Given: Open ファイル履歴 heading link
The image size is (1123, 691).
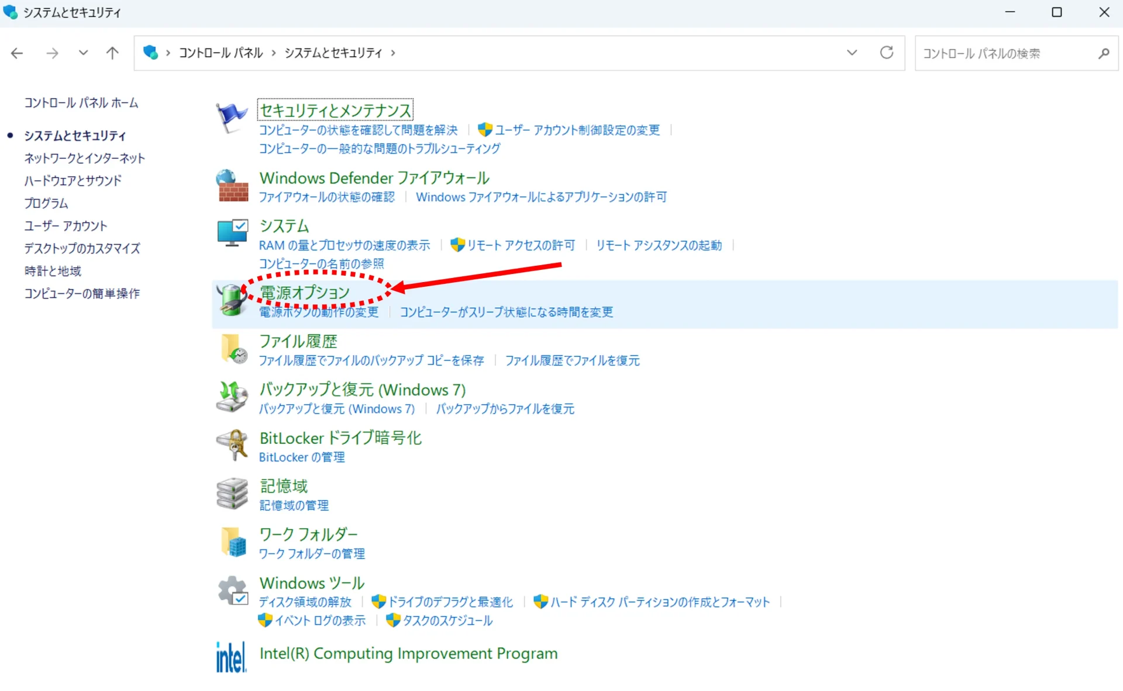Looking at the screenshot, I should [298, 341].
